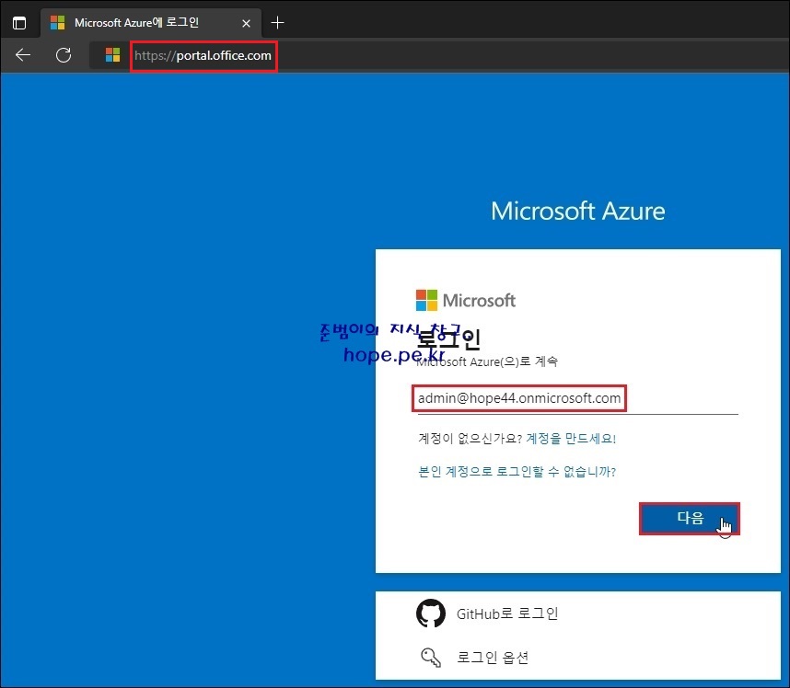Go back to the previous page
Image resolution: width=790 pixels, height=688 pixels.
23,55
